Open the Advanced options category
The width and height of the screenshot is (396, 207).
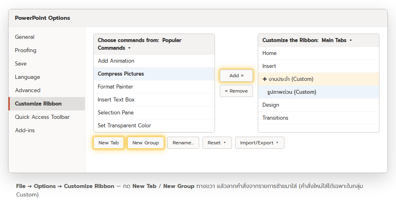click(x=47, y=91)
